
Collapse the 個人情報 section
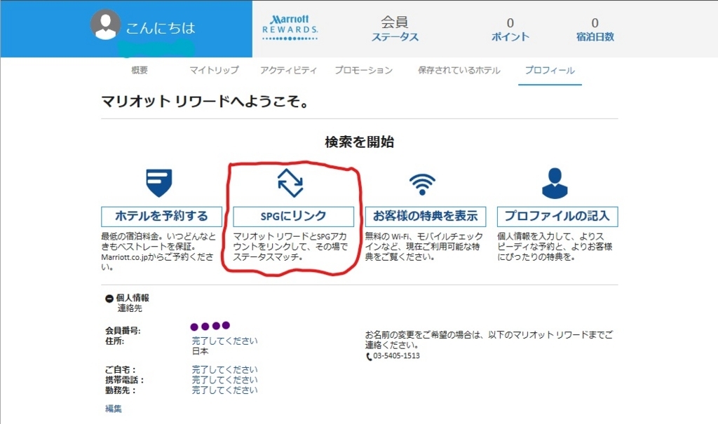click(109, 299)
